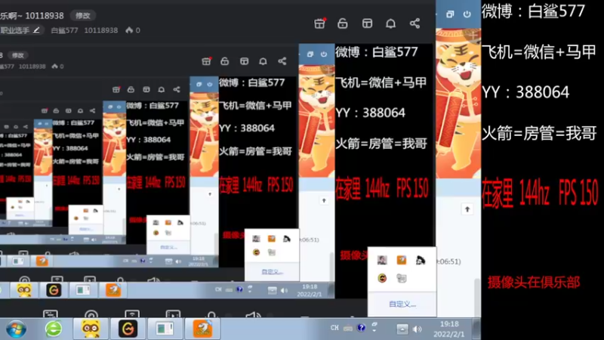
Task: Open the layout panel icon in the largest header
Action: pos(367,23)
